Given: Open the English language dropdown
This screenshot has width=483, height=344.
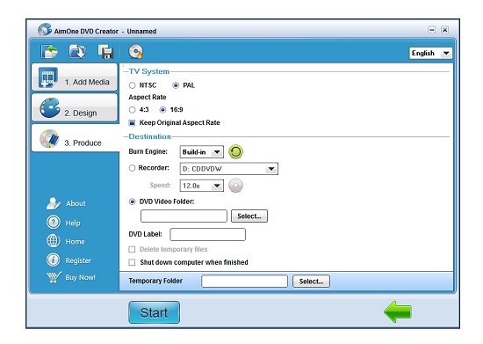Looking at the screenshot, I should point(430,53).
